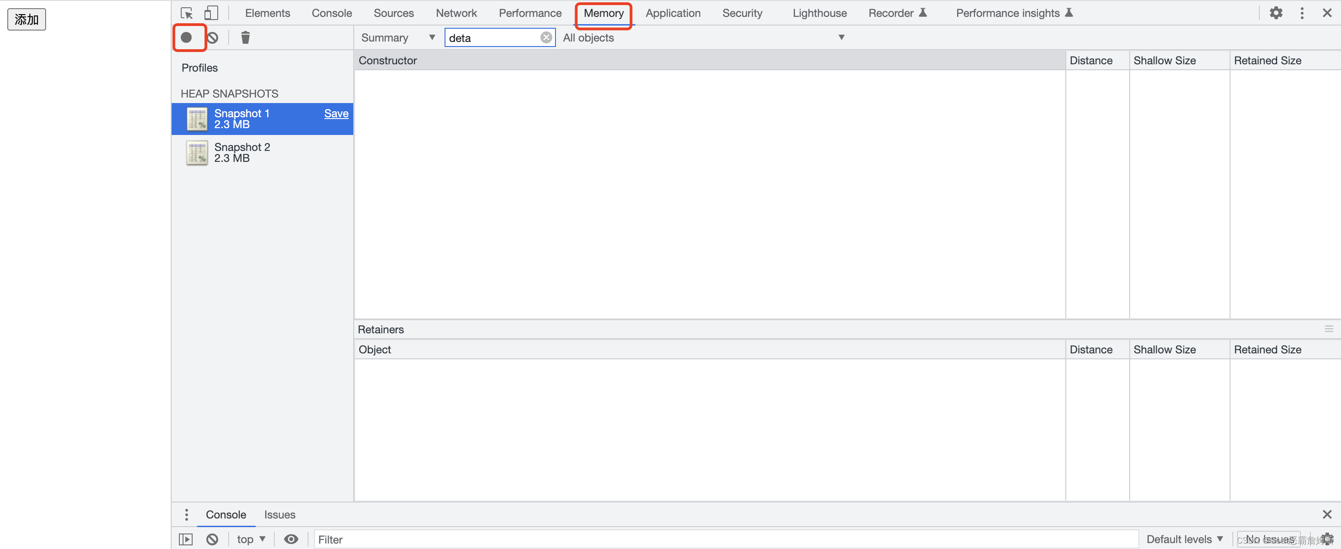
Task: Click the trash collect garbage icon
Action: [x=245, y=37]
